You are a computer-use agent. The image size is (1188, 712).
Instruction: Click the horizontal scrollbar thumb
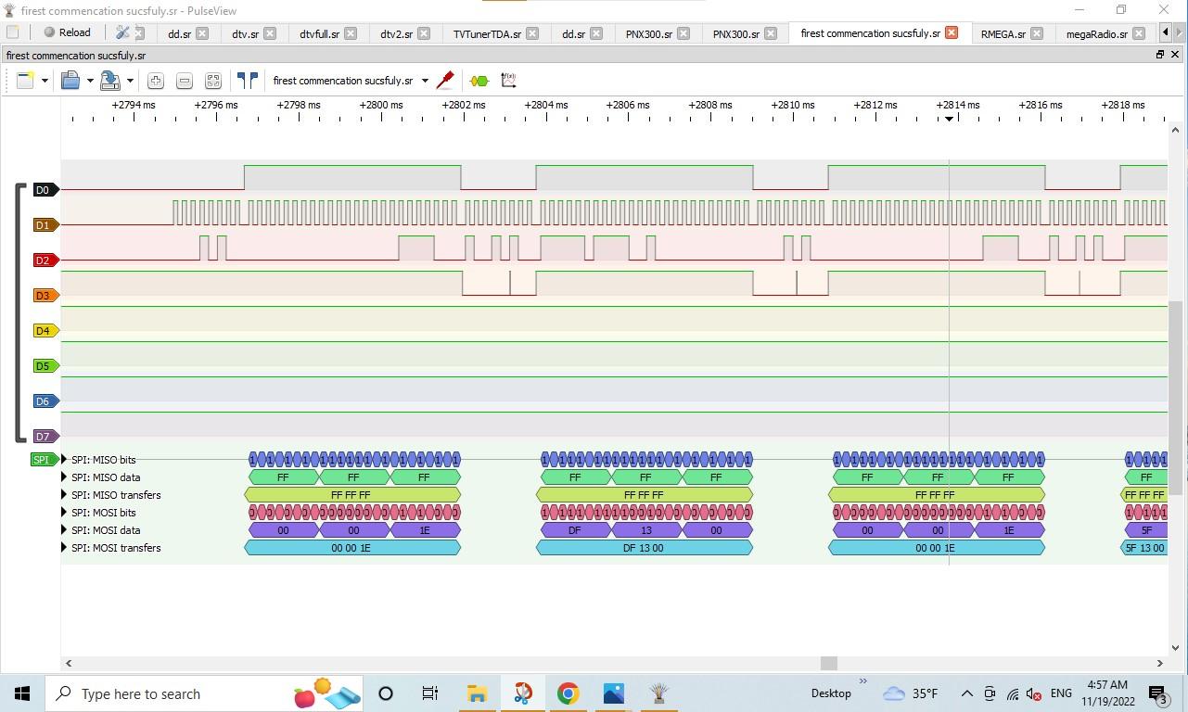[x=829, y=663]
